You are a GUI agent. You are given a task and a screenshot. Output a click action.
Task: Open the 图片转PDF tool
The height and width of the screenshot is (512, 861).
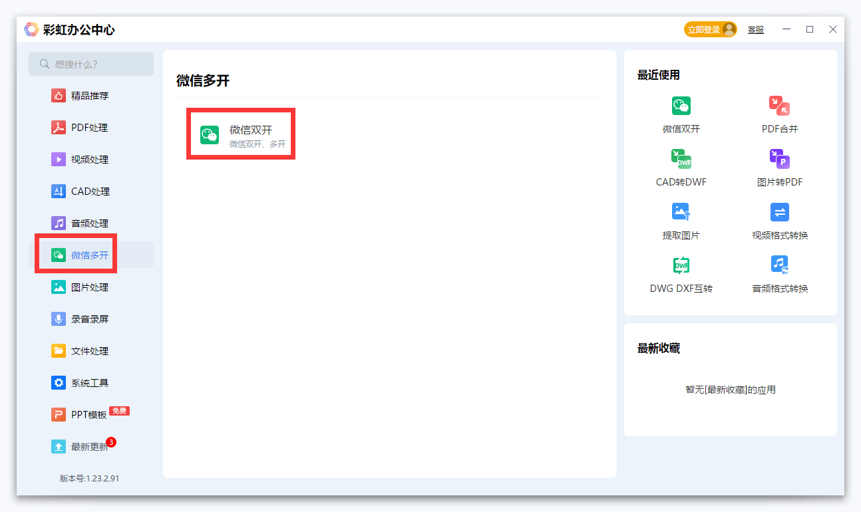tap(778, 166)
